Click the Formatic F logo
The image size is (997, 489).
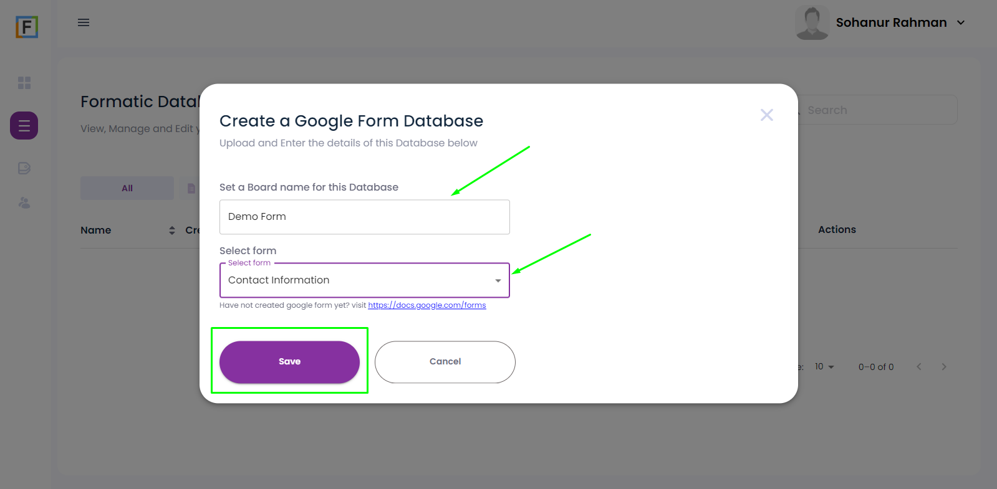[x=27, y=27]
